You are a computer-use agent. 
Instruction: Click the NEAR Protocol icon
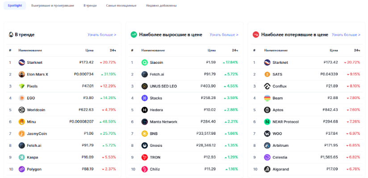click(267, 122)
